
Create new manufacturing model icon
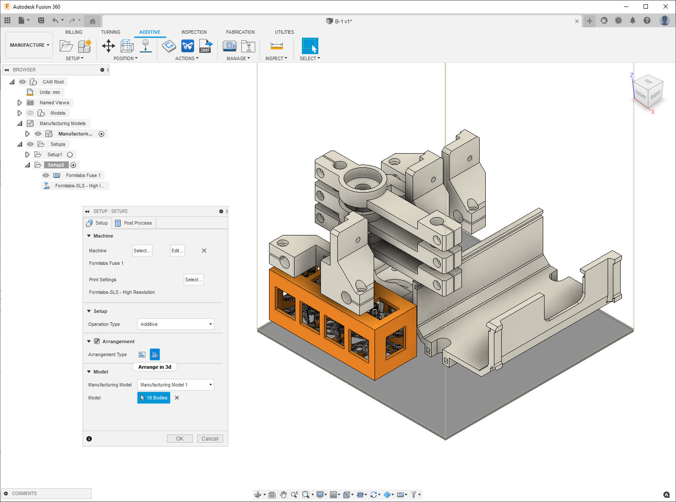[x=85, y=46]
